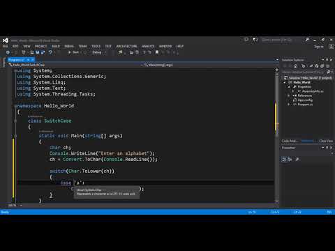Click the Find in Files toolbar icon
Image resolution: width=335 pixels, height=251 pixels.
pyautogui.click(x=120, y=52)
